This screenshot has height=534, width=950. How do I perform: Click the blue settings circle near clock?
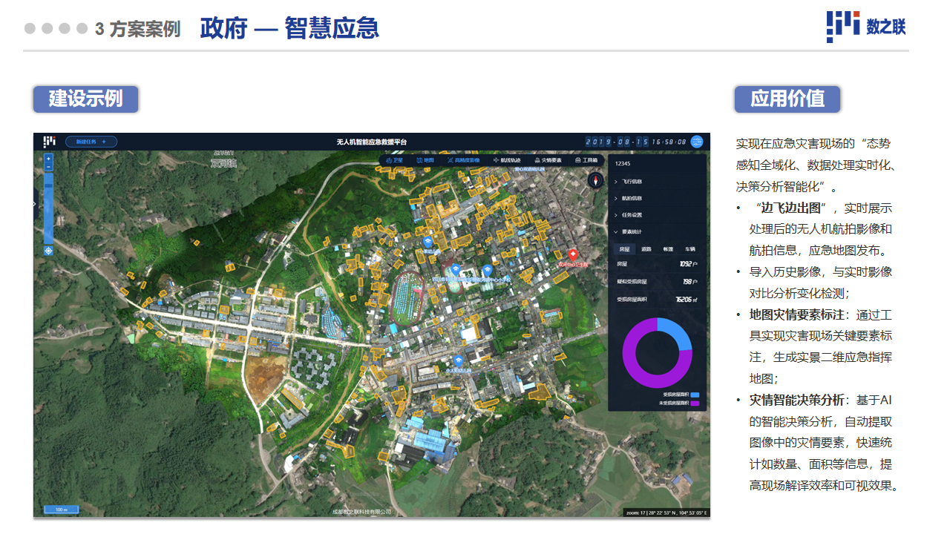tap(697, 142)
